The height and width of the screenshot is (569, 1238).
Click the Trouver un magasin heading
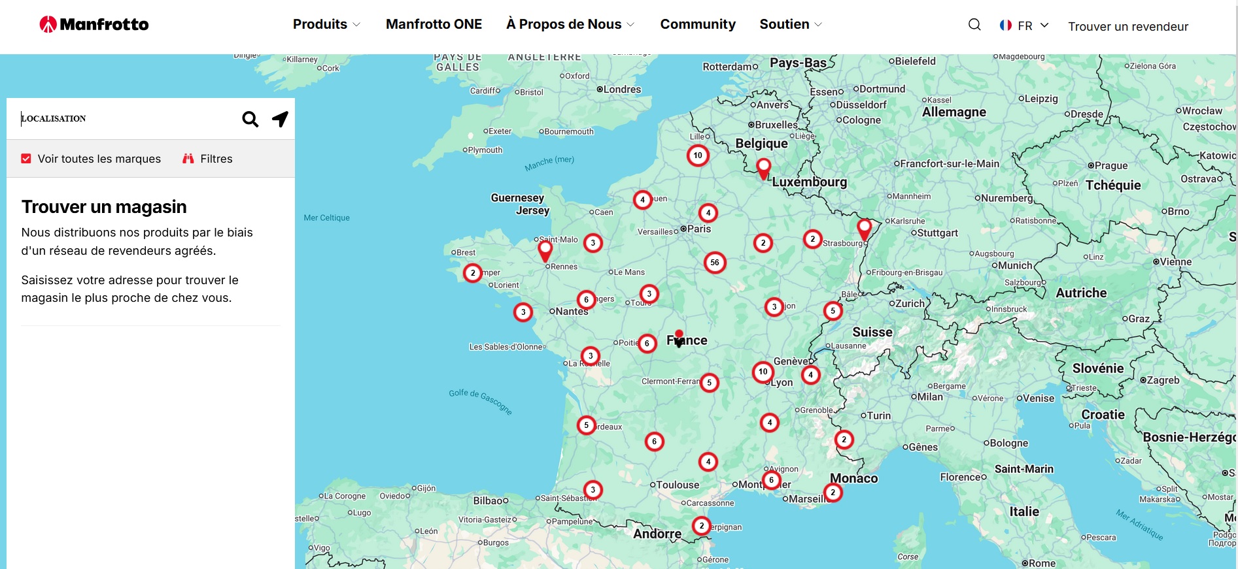pyautogui.click(x=104, y=207)
